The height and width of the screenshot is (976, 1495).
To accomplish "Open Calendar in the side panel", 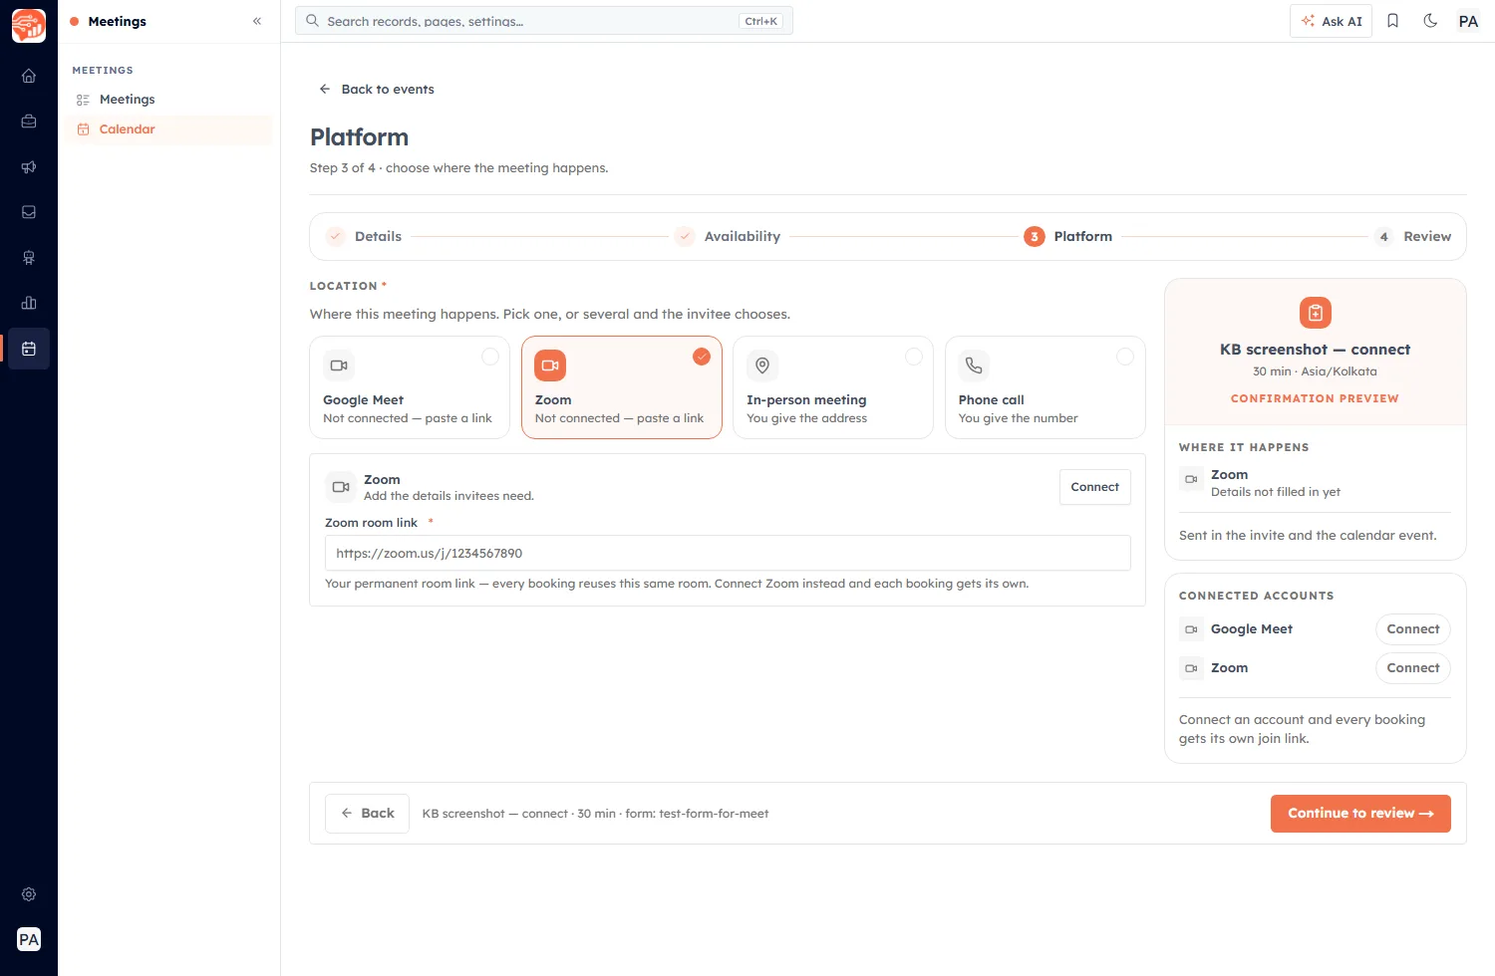I will pyautogui.click(x=169, y=129).
